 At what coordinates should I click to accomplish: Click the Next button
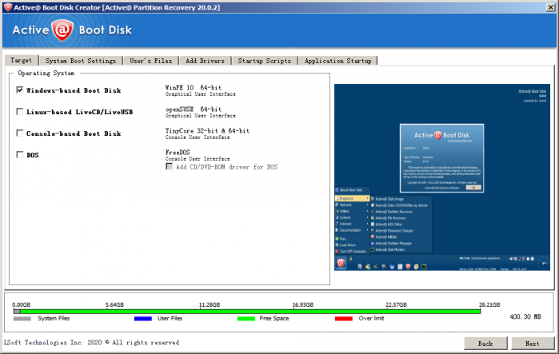coord(533,344)
